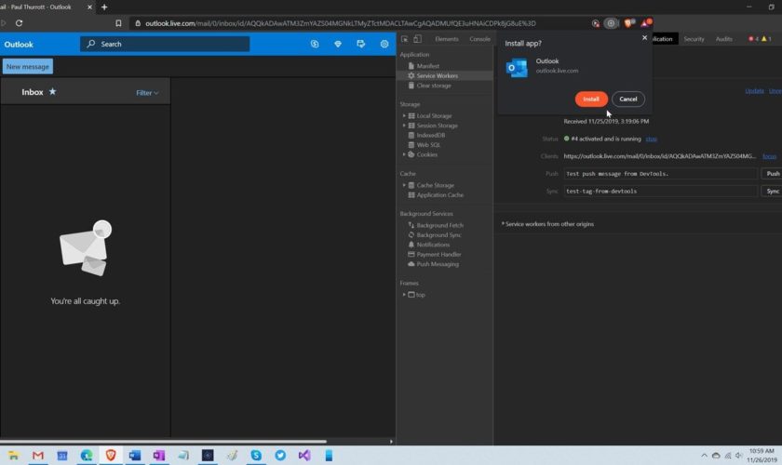Expand the Local Storage tree node

coord(404,116)
